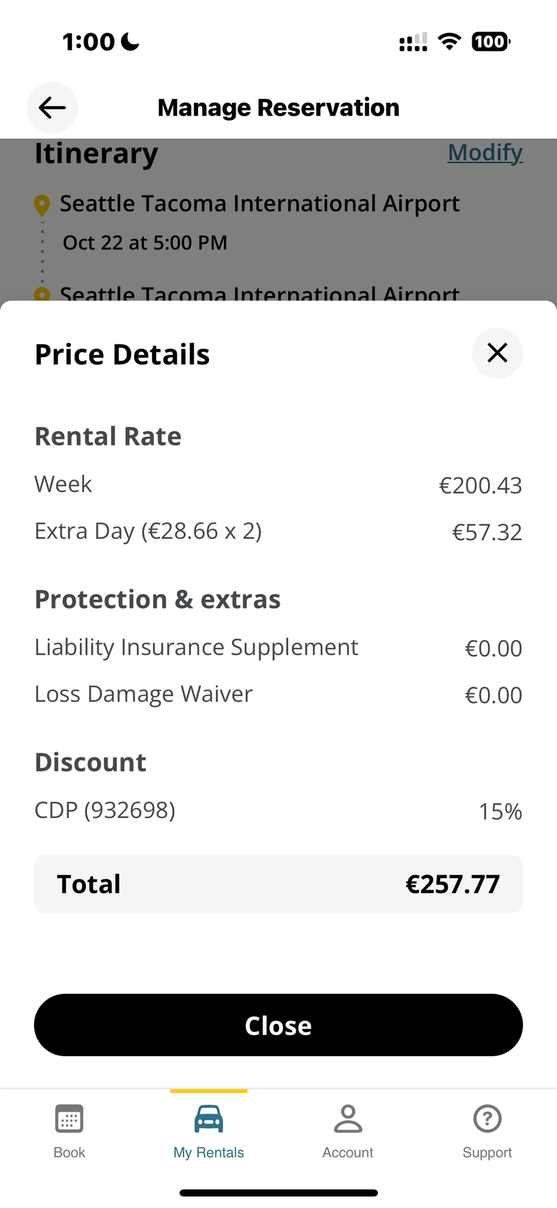The height and width of the screenshot is (1208, 557).
Task: Switch to the Book tab
Action: 70,1130
